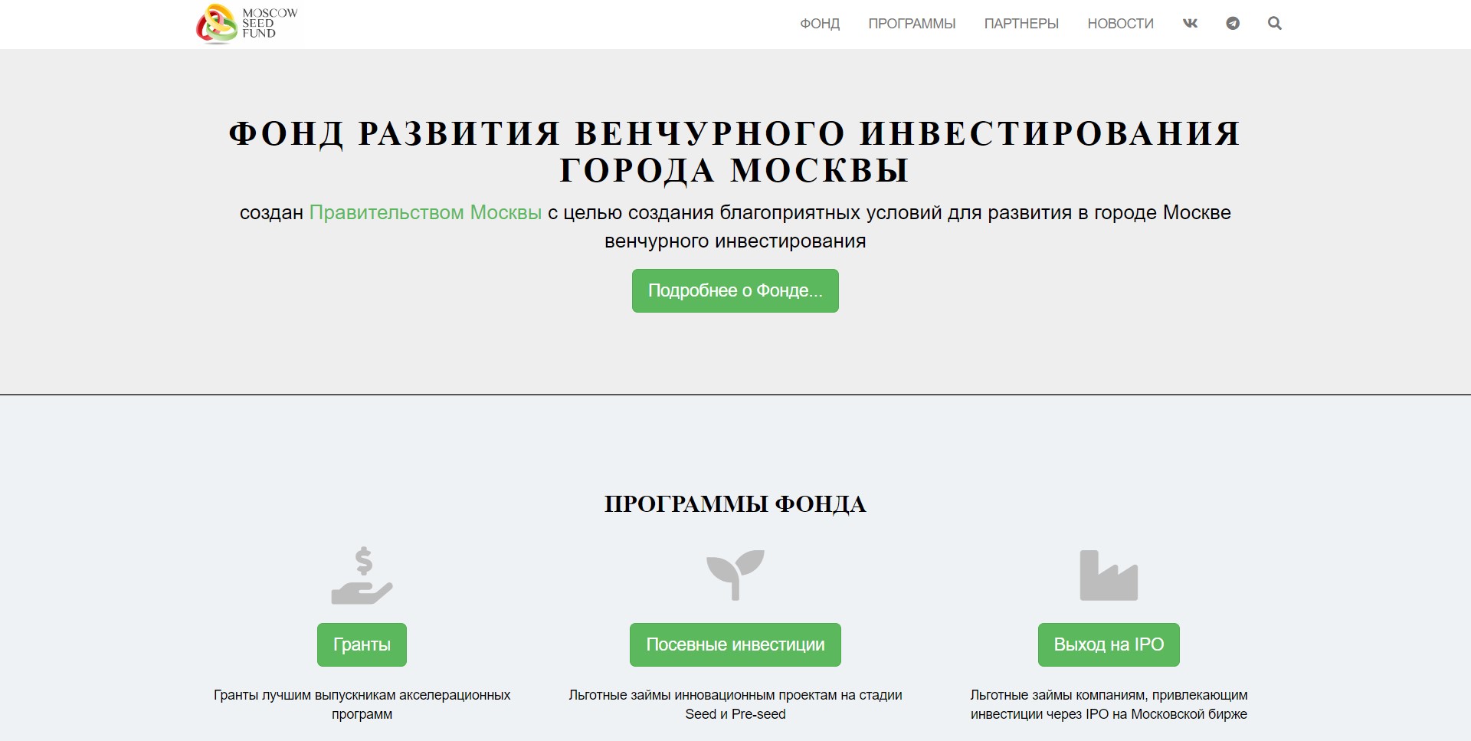Image resolution: width=1471 pixels, height=741 pixels.
Task: Click the factory IPO icon
Action: [x=1109, y=575]
